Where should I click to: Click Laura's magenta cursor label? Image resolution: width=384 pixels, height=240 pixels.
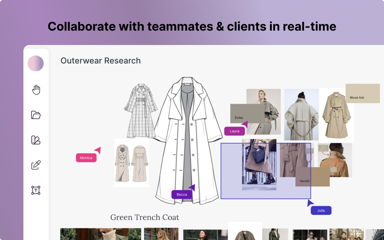click(235, 131)
